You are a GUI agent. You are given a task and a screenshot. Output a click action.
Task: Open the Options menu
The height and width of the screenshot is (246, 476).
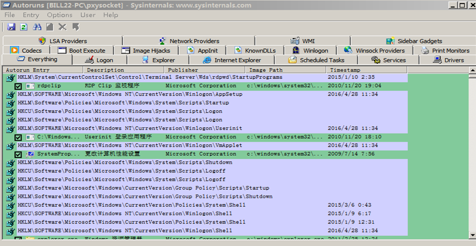59,15
